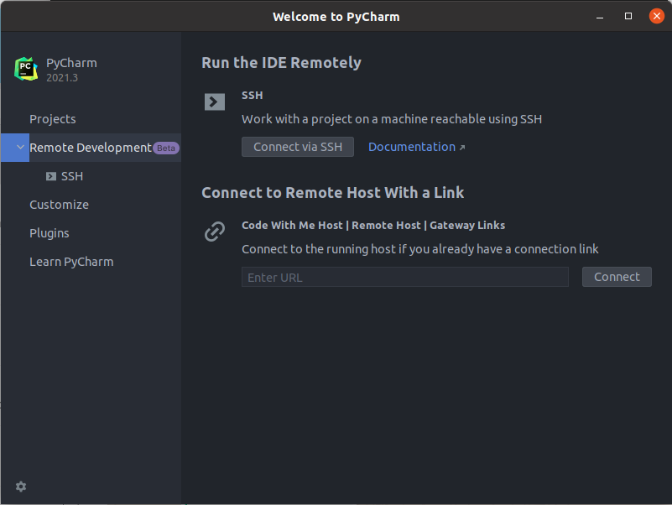Select Remote Development in sidebar
The height and width of the screenshot is (505, 672).
pyautogui.click(x=91, y=148)
